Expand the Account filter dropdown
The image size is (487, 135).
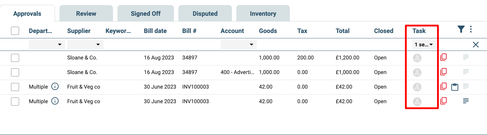[x=238, y=45]
